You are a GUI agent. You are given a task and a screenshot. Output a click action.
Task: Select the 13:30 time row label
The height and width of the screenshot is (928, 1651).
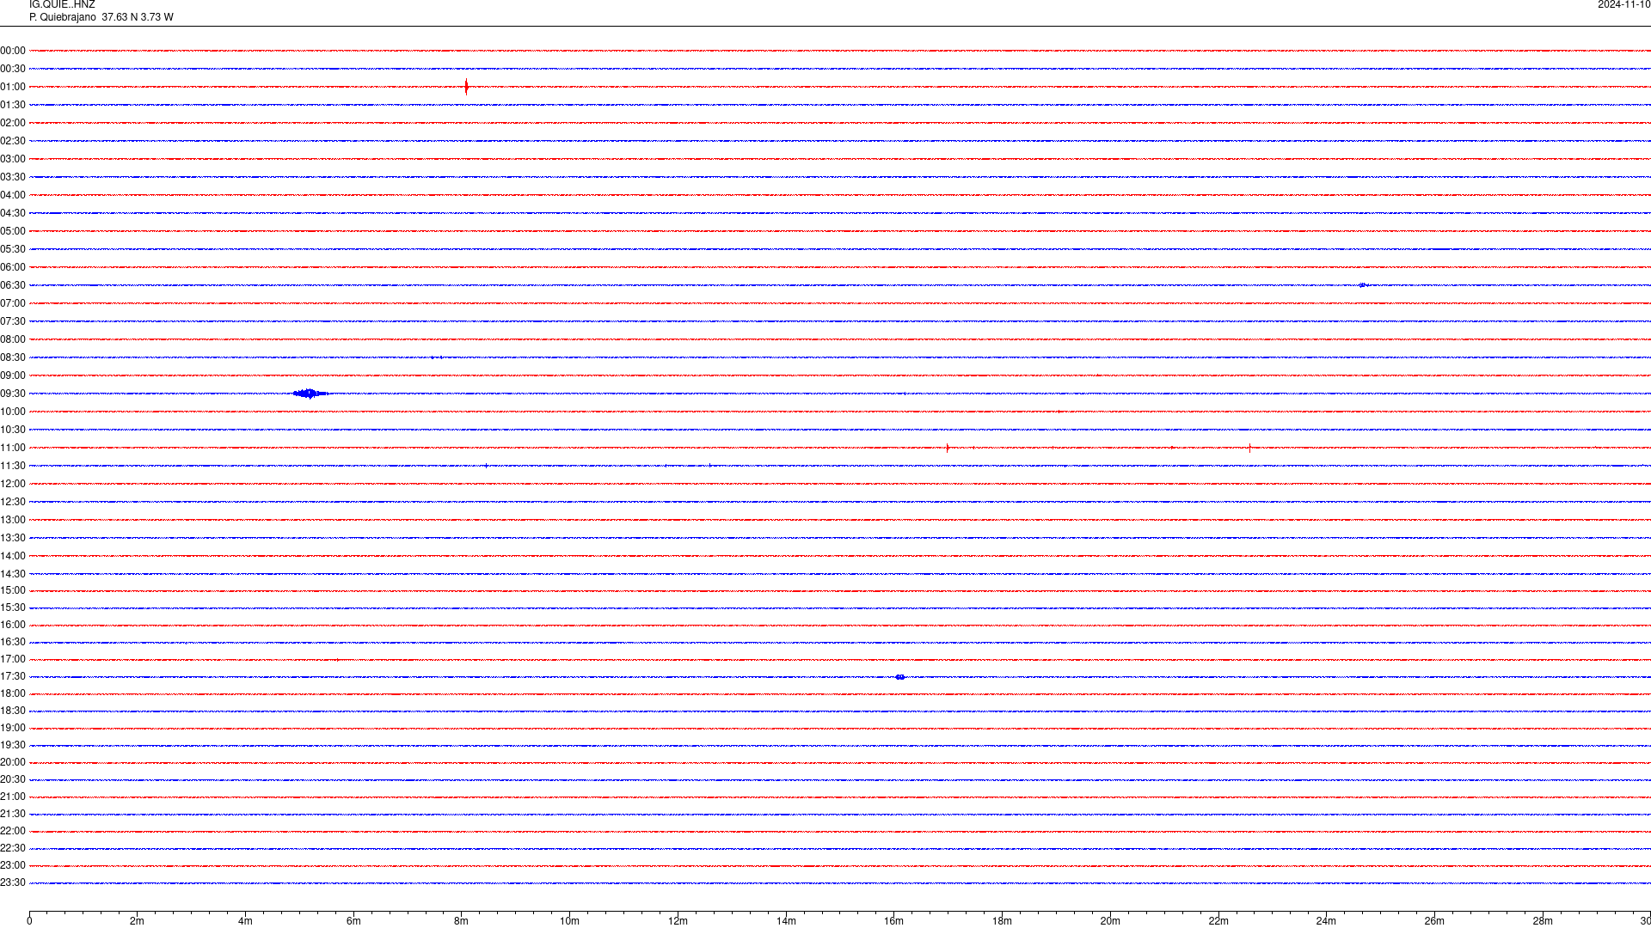(x=13, y=538)
